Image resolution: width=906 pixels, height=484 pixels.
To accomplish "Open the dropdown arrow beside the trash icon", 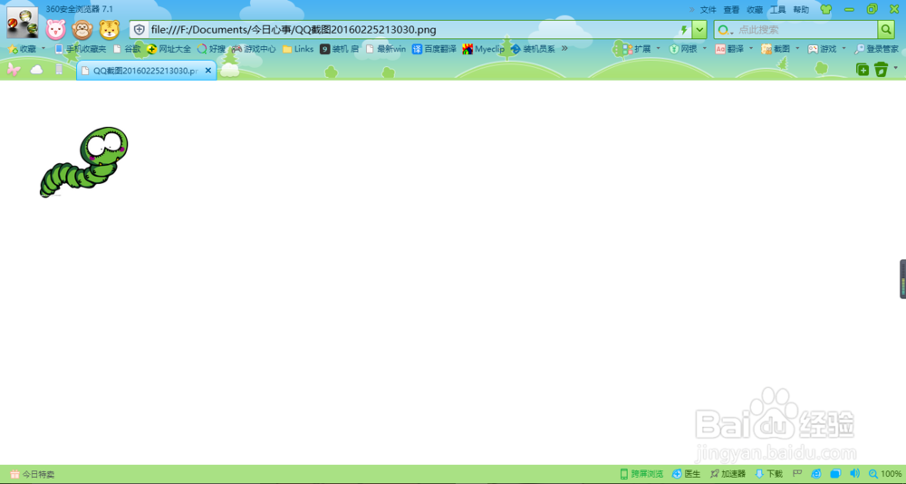I will [x=896, y=68].
